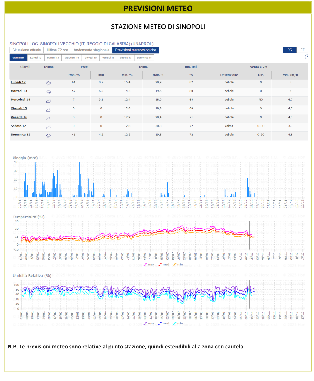Click the current date marker on rain chart

click(249, 179)
